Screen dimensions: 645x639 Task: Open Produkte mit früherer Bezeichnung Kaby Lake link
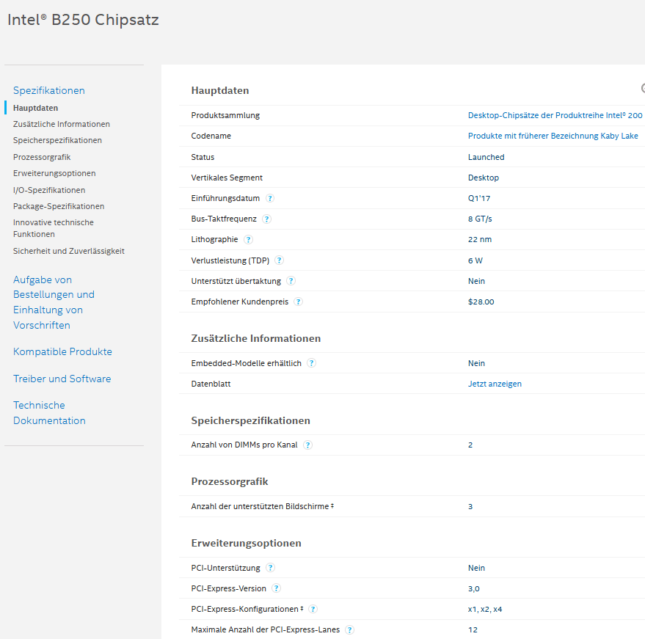pos(553,136)
